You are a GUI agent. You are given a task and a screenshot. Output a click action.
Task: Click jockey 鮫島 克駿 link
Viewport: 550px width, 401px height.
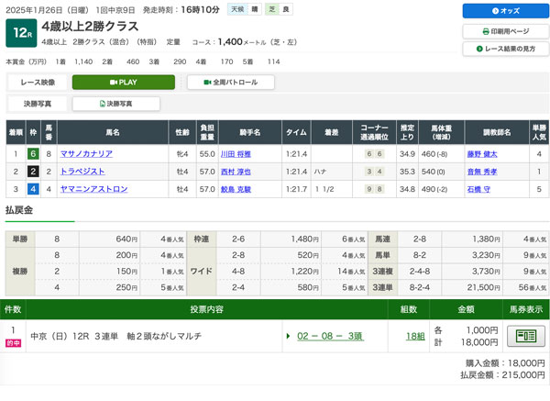click(x=235, y=189)
